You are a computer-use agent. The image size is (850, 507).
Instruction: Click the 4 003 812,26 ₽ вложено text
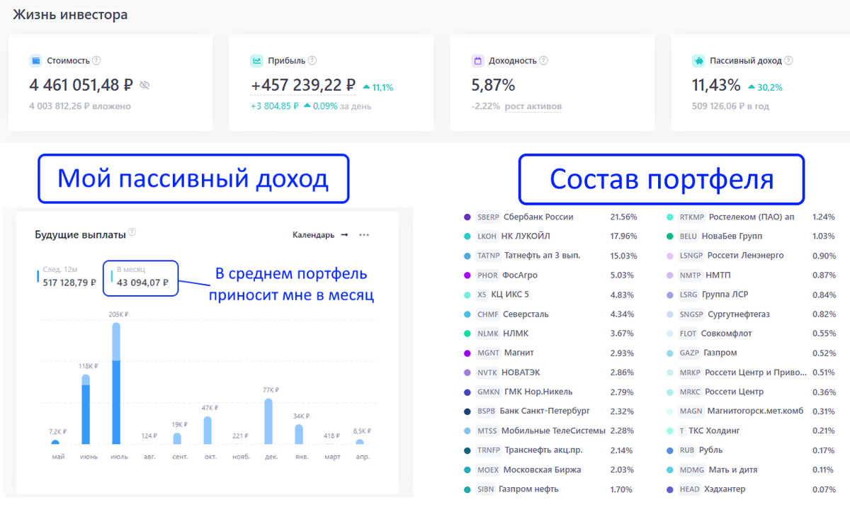tap(80, 106)
